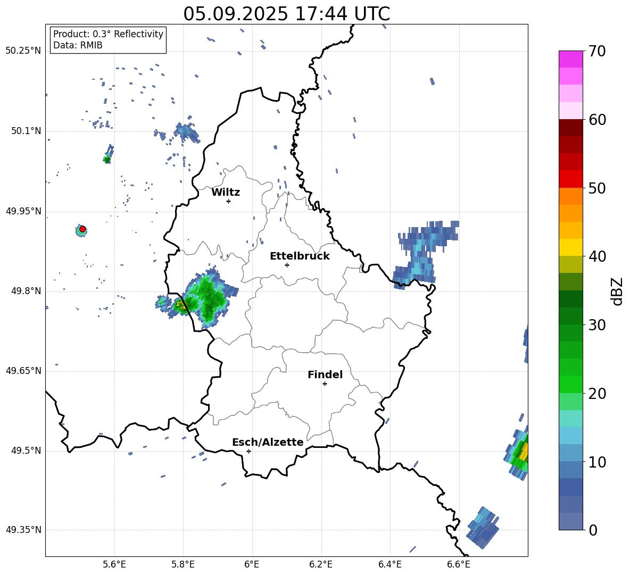This screenshot has height=575, width=630.
Task: Pick the dark maroon colorbar segment below 60
Action: click(x=570, y=128)
